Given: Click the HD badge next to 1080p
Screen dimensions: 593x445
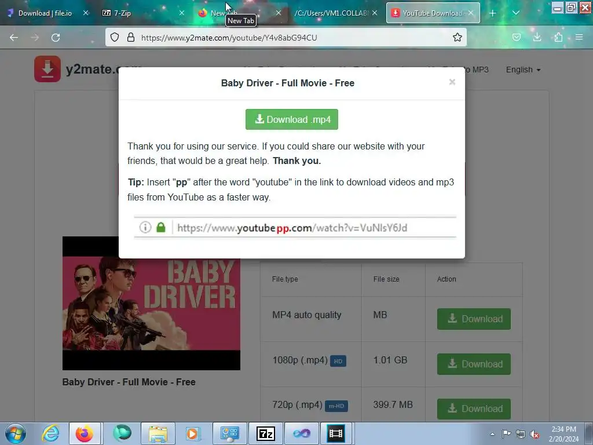Looking at the screenshot, I should pyautogui.click(x=338, y=361).
